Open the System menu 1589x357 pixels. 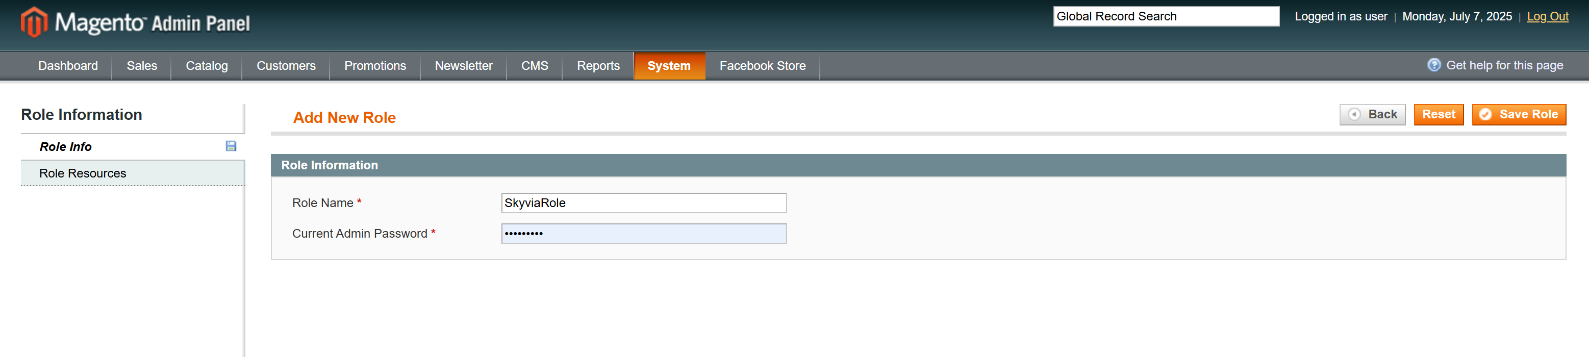(x=669, y=65)
